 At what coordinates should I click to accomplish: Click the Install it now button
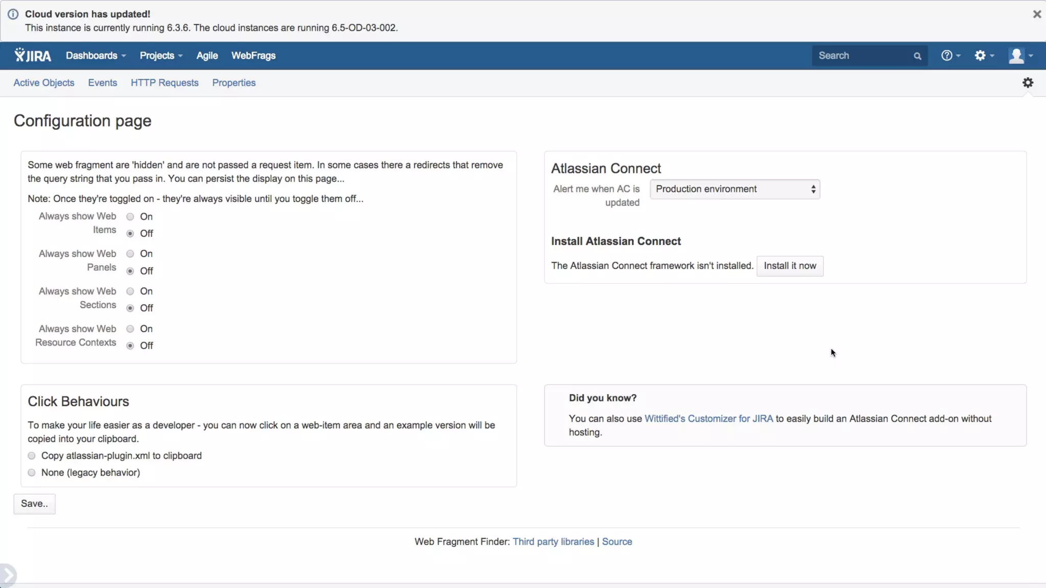click(790, 266)
